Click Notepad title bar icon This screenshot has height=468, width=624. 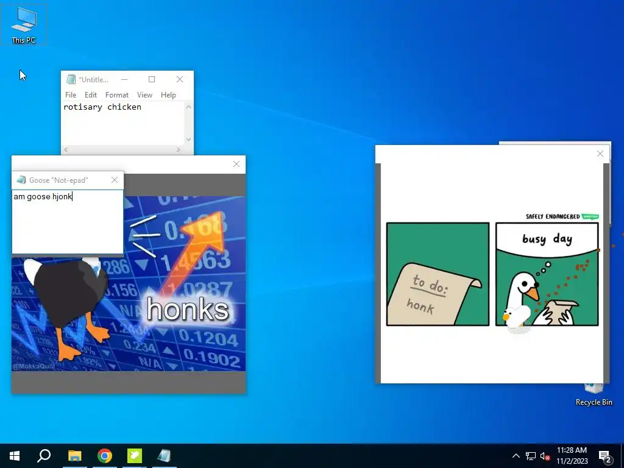71,79
